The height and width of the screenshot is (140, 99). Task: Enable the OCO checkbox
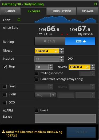pos(5,103)
